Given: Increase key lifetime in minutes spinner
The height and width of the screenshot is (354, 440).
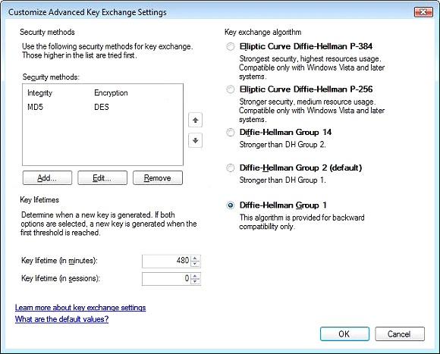Looking at the screenshot, I should point(195,258).
